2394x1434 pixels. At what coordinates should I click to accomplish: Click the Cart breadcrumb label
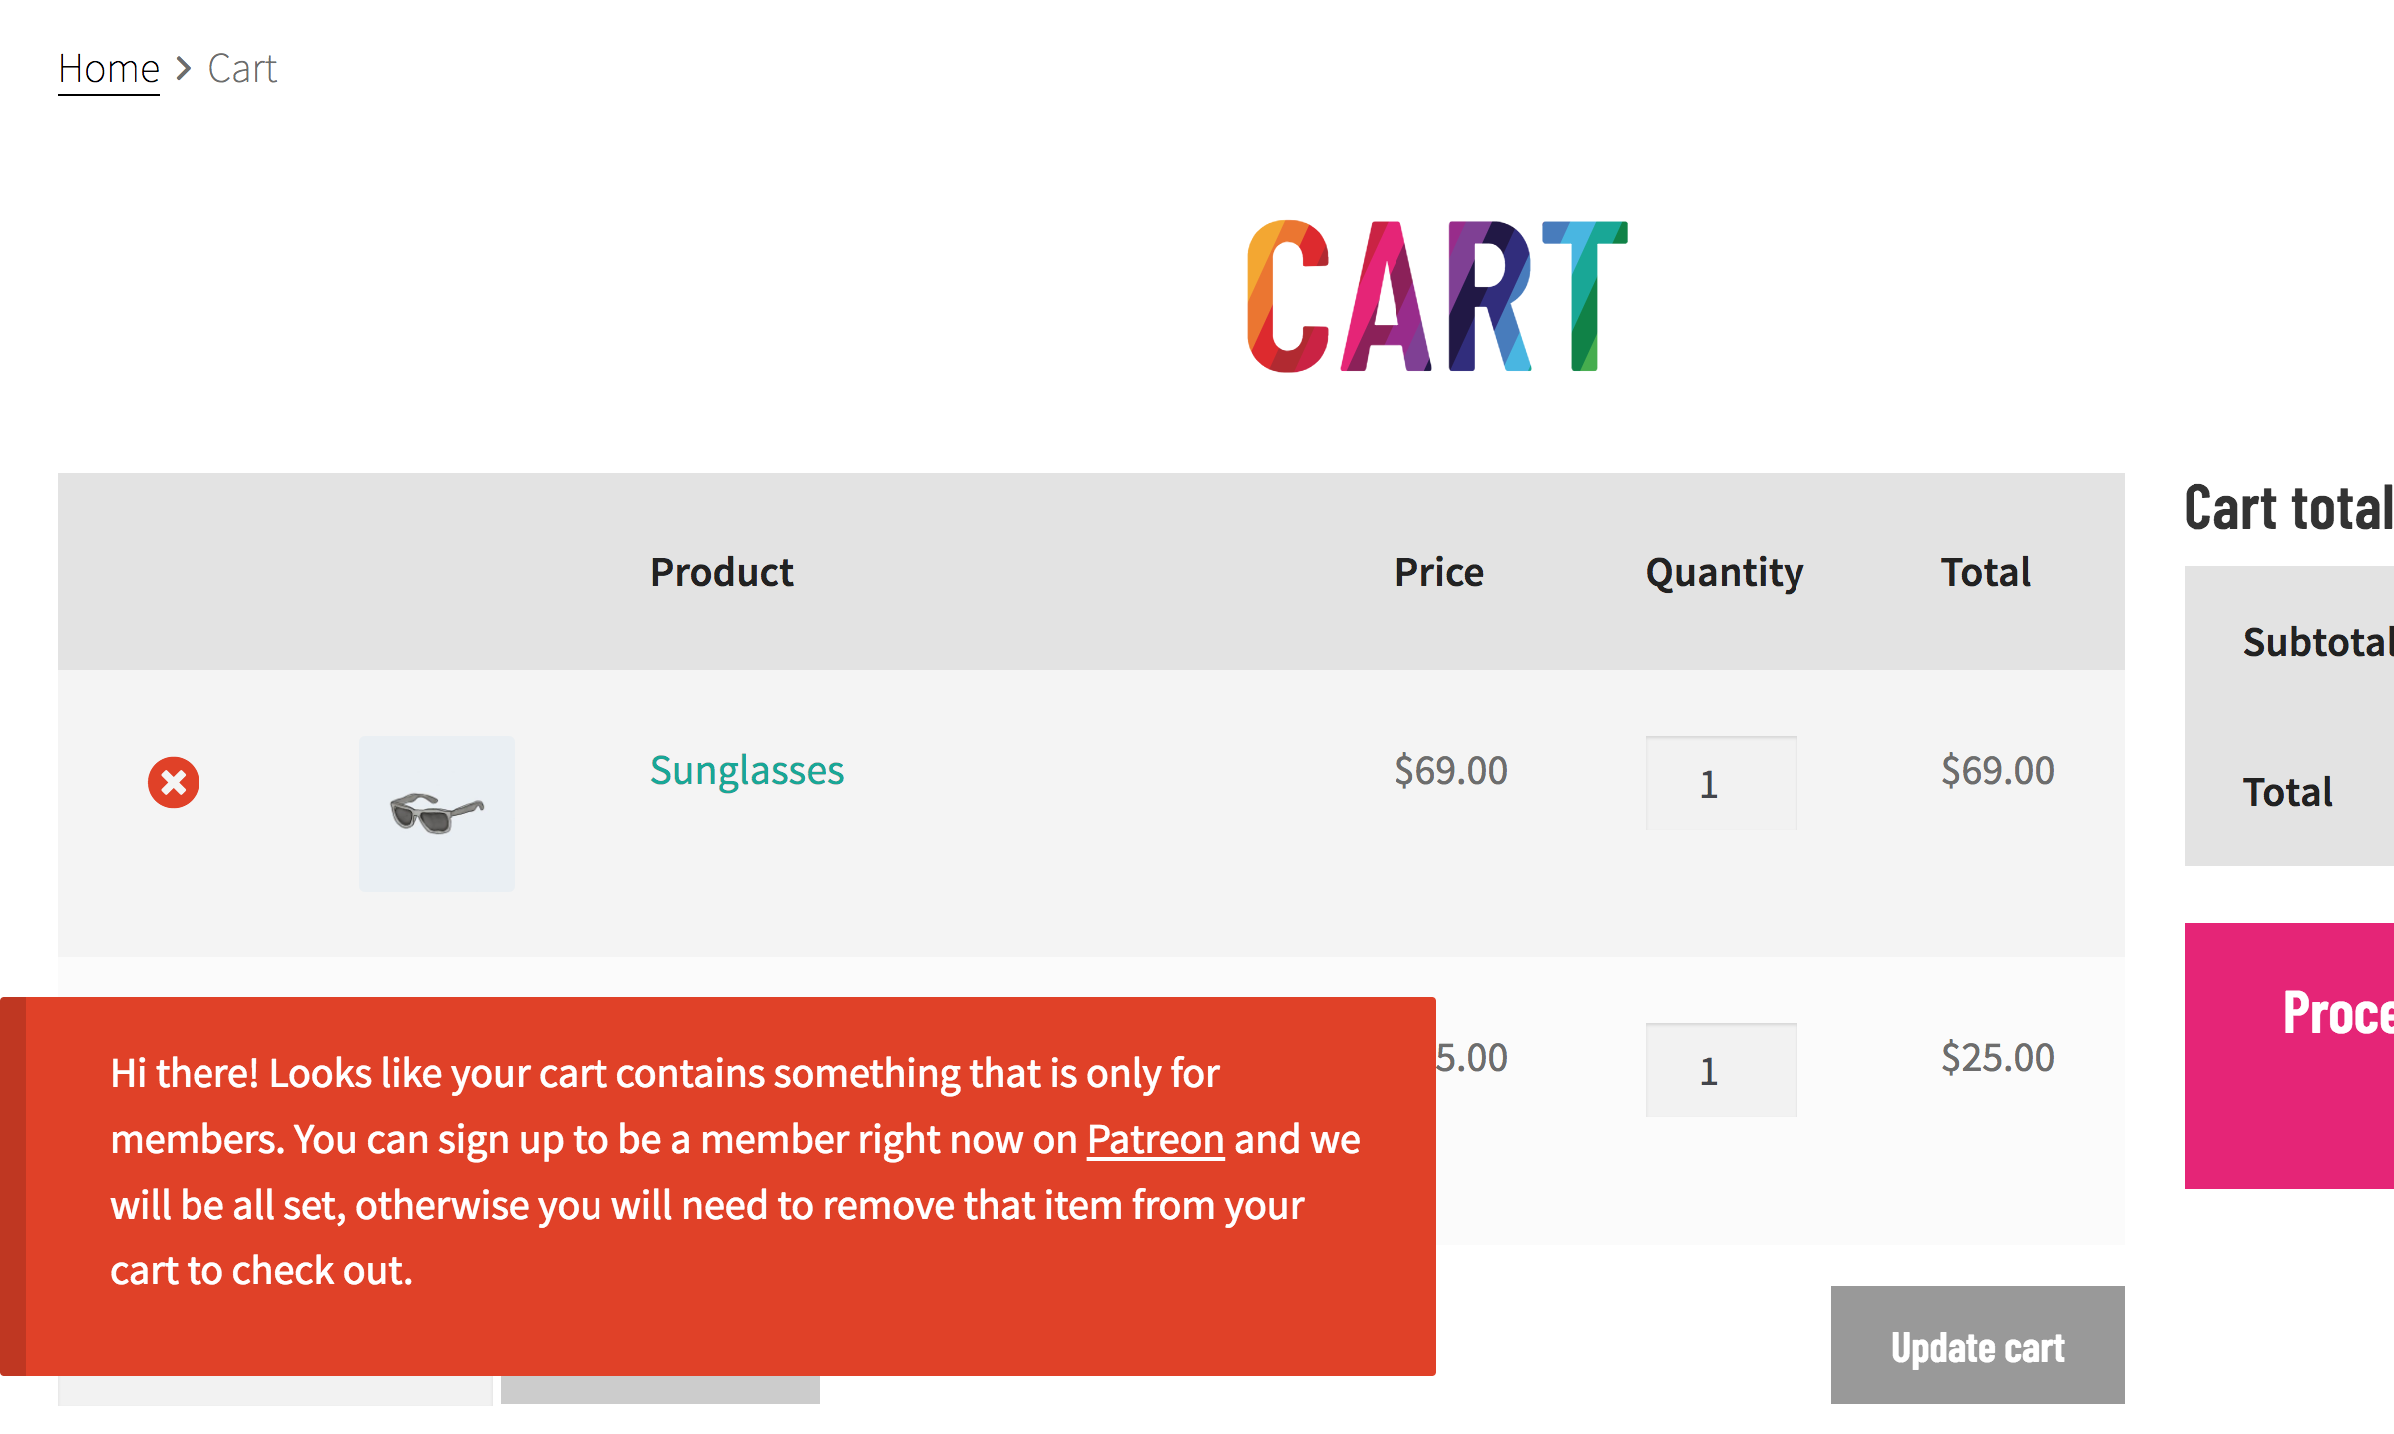242,69
